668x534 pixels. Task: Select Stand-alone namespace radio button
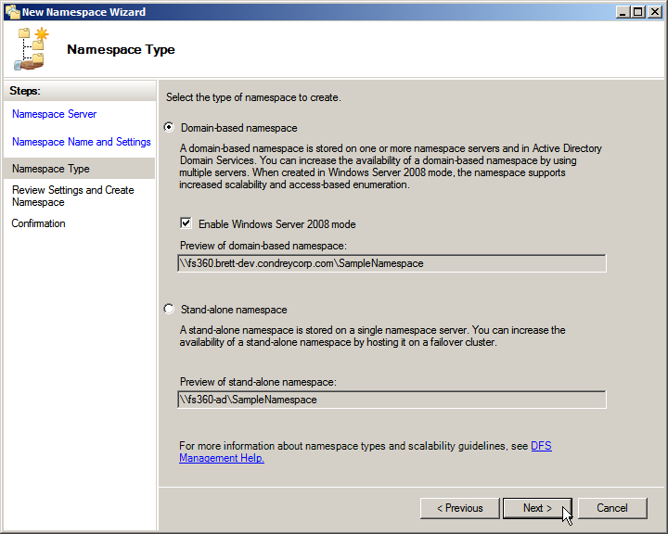click(169, 309)
